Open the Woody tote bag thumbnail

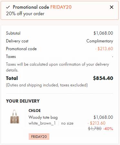(15, 117)
